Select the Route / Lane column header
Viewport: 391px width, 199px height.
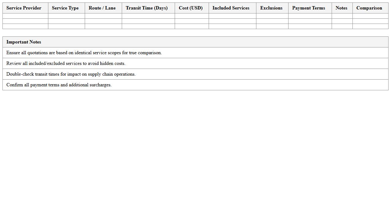coord(102,8)
